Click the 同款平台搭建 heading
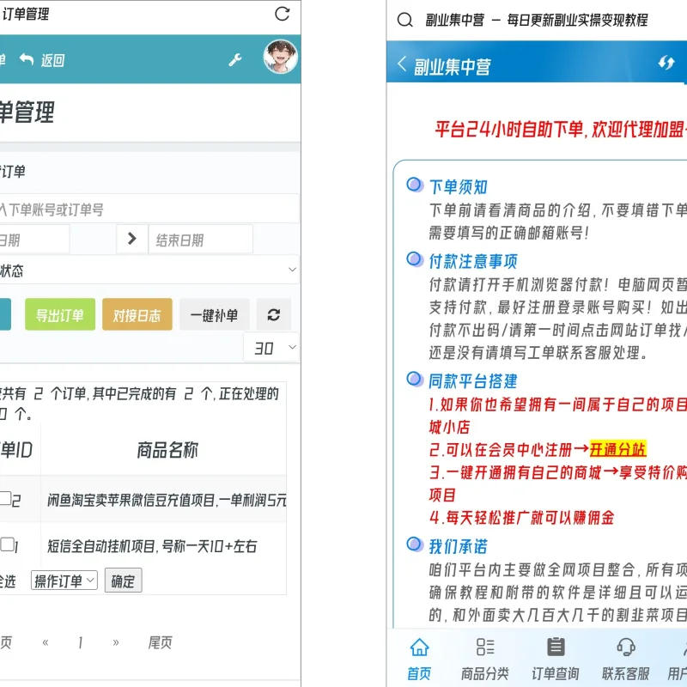 pyautogui.click(x=473, y=380)
